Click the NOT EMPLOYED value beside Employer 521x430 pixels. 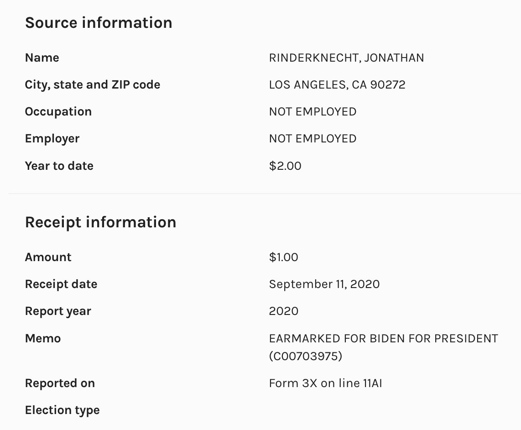(x=313, y=139)
